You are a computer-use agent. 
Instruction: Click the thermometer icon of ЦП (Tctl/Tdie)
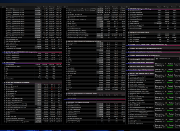click(x=5, y=84)
